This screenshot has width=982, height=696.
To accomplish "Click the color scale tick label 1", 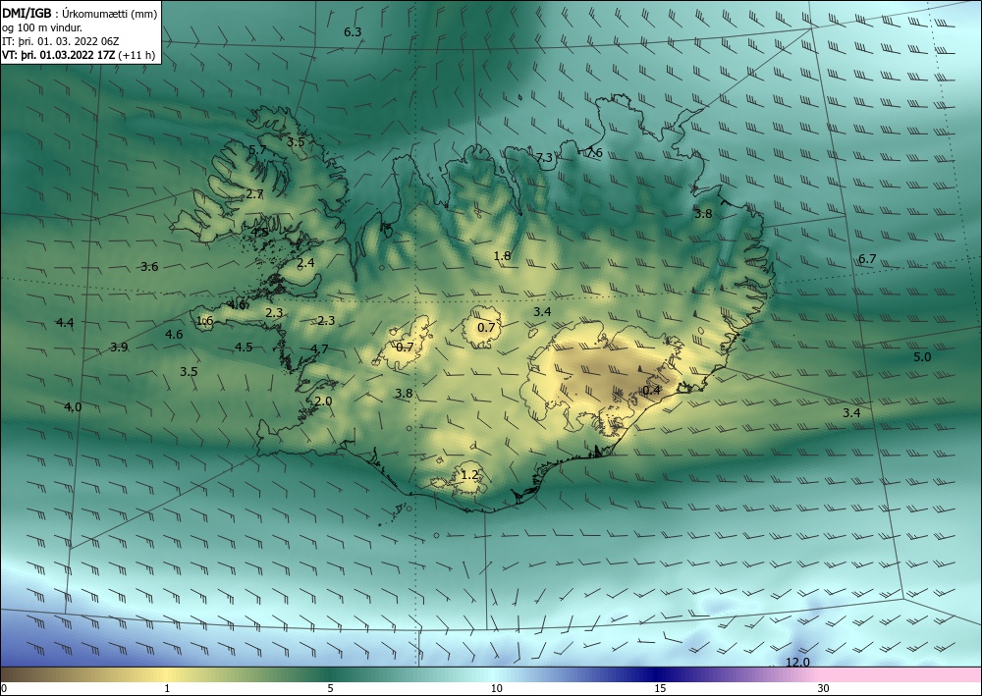I will (167, 688).
